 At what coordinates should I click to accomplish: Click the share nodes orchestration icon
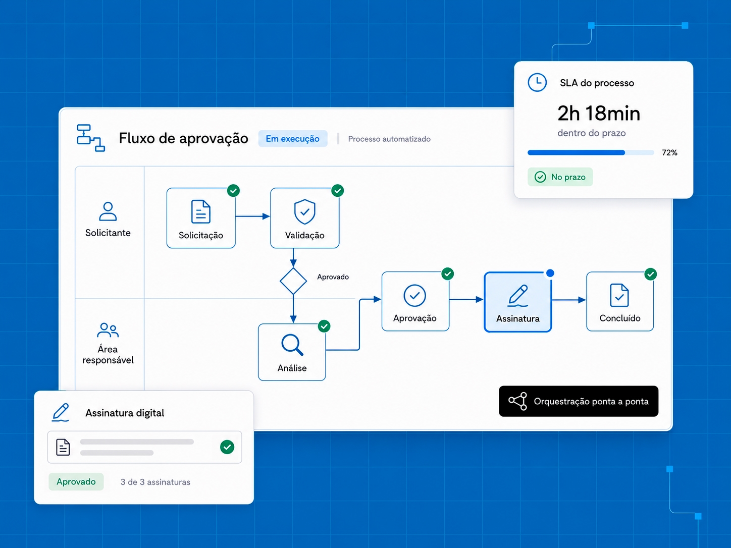(x=518, y=401)
